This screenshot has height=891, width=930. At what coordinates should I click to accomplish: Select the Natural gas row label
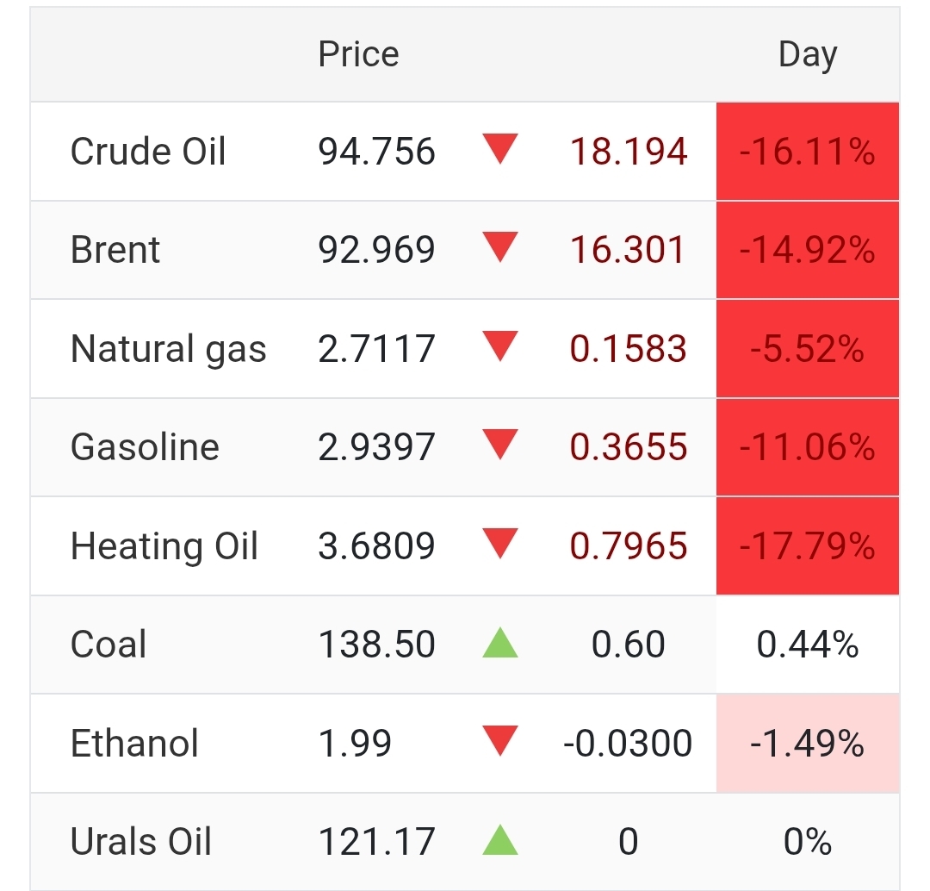click(x=169, y=349)
